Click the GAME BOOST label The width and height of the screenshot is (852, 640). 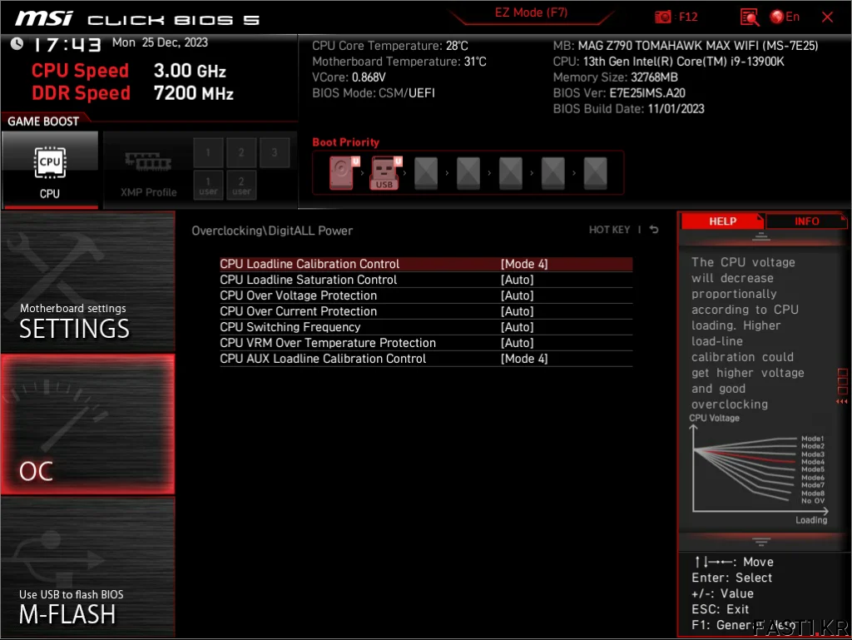[x=43, y=122]
